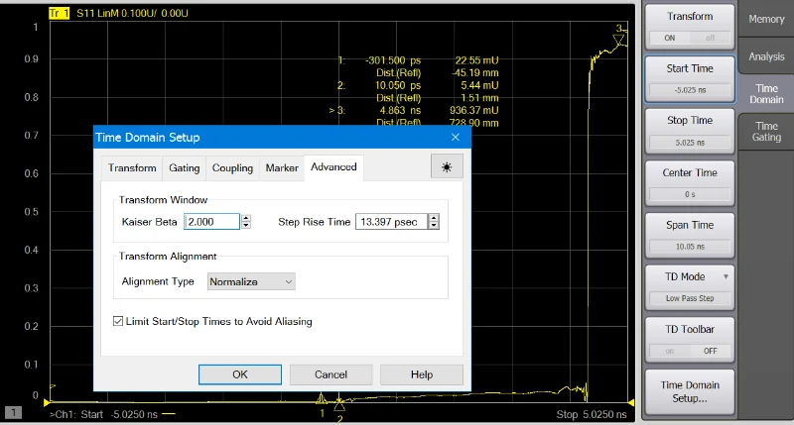Click marker 3 triangle on trace

[x=618, y=40]
